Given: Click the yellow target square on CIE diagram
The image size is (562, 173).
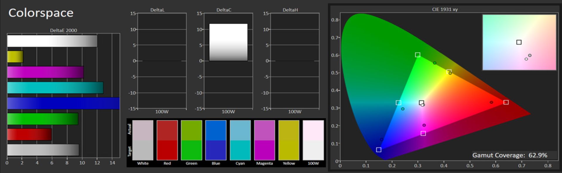Looking at the screenshot, I should pos(449,72).
